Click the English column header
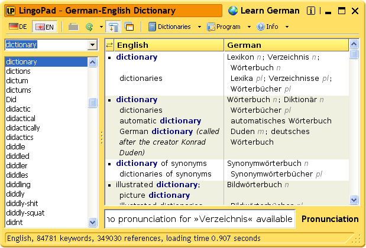 tap(169, 45)
